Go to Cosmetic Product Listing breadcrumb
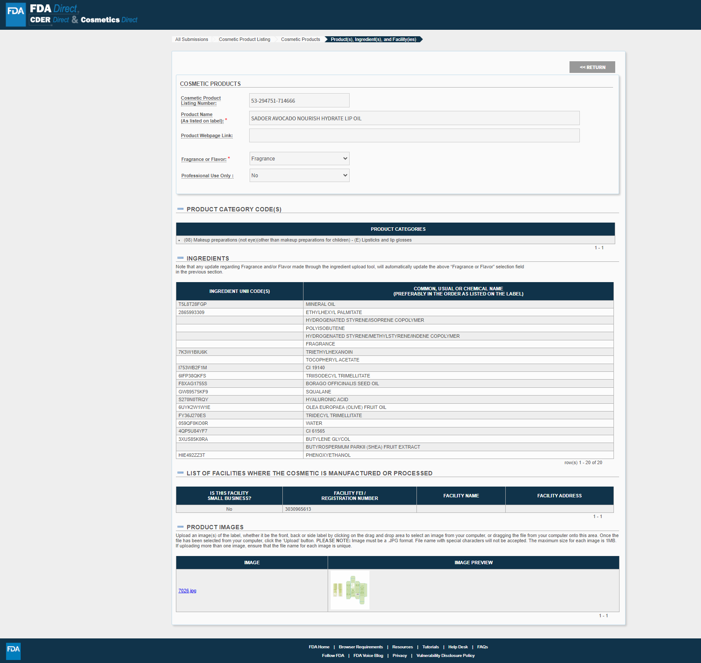This screenshot has height=663, width=701. [244, 40]
